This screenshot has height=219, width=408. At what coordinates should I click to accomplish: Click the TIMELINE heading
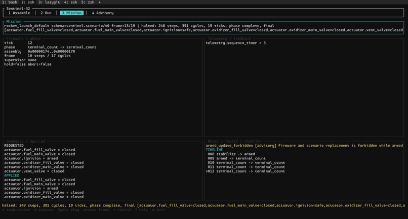click(214, 150)
